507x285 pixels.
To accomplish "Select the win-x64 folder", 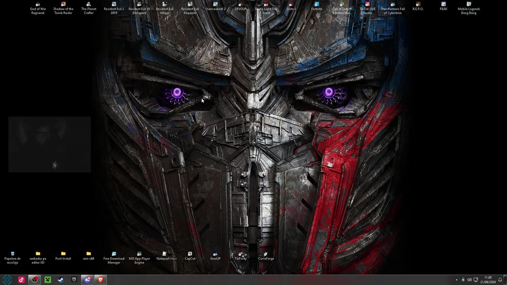I will 89,256.
